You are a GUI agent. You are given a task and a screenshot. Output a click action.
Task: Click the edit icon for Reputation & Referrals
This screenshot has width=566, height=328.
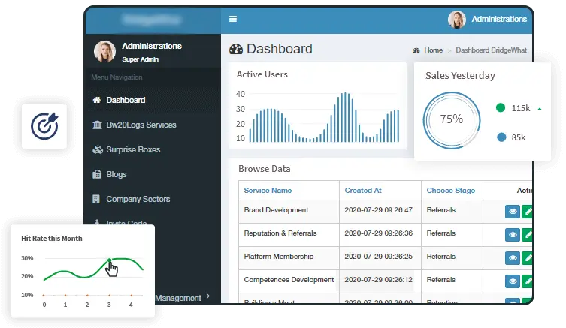click(x=528, y=235)
